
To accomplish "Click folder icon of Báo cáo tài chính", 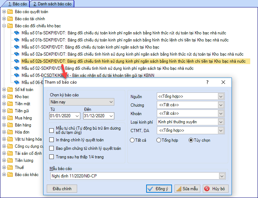I will 10,19.
